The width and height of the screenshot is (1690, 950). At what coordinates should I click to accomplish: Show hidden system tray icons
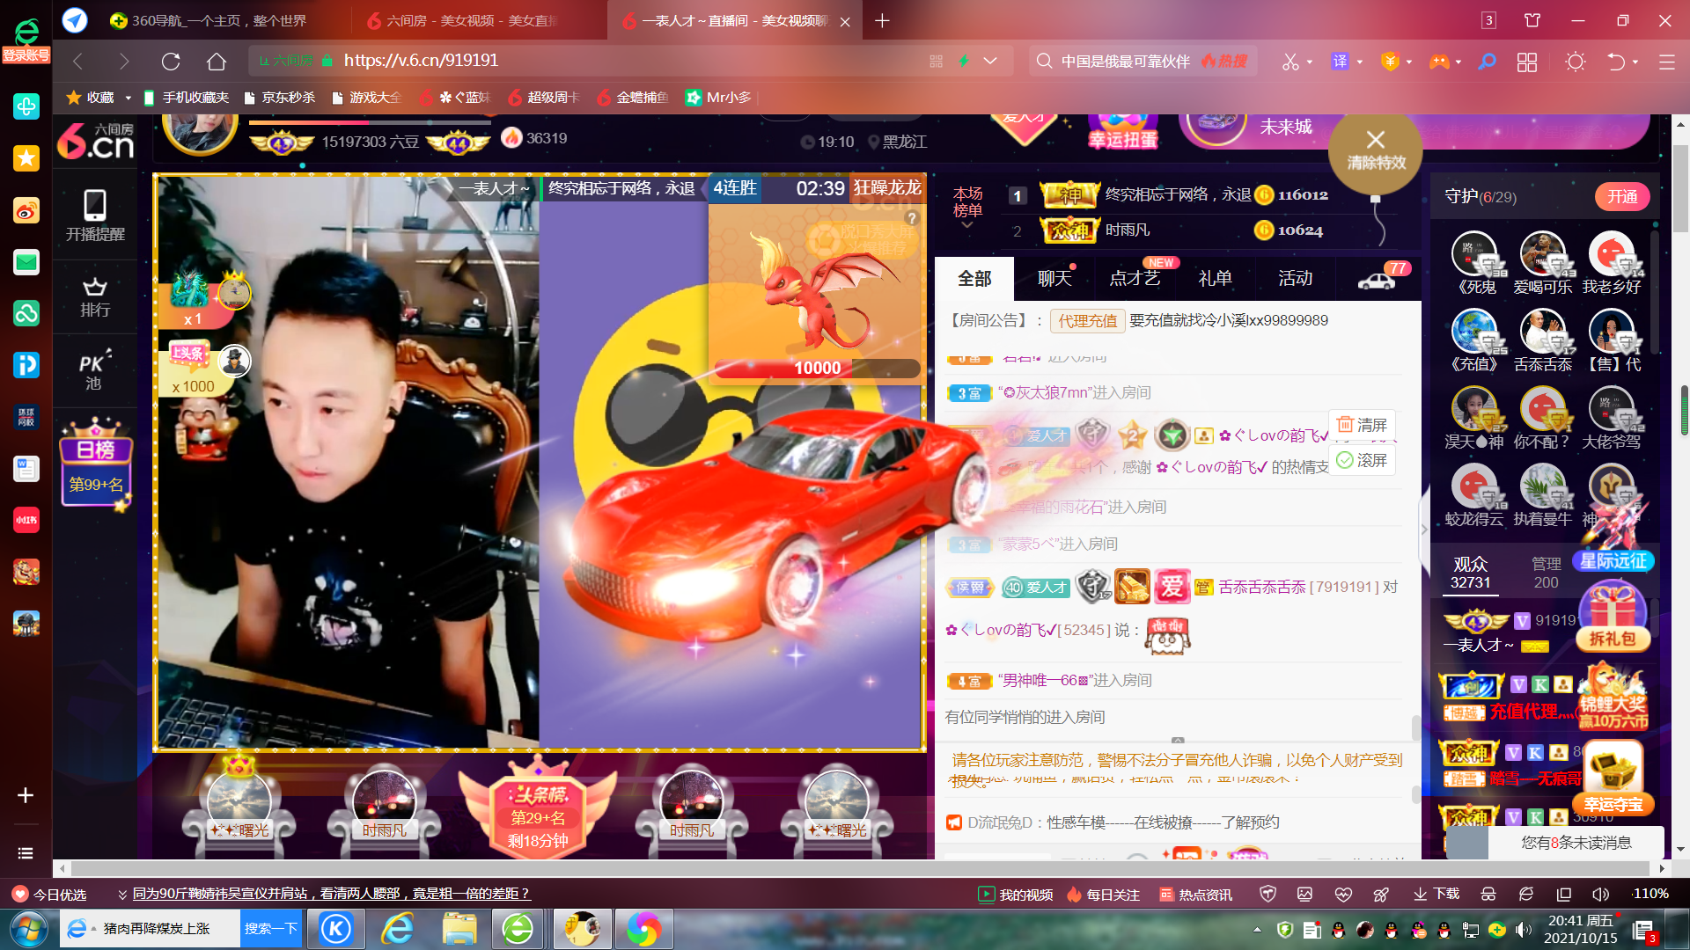(x=1257, y=929)
